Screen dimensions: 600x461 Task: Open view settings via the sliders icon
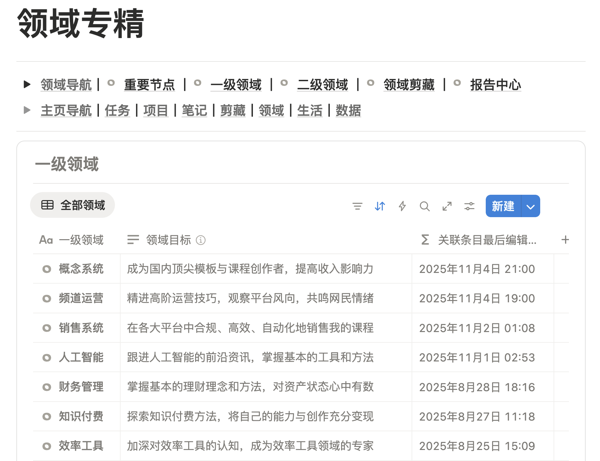click(469, 206)
